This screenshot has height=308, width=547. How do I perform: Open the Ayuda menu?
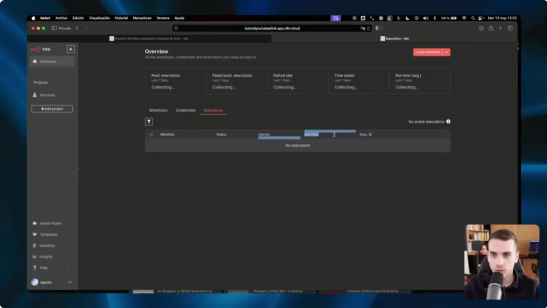[x=179, y=18]
